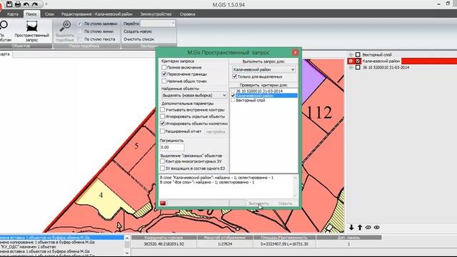
Task: Click the Выполнить button
Action: [x=258, y=203]
